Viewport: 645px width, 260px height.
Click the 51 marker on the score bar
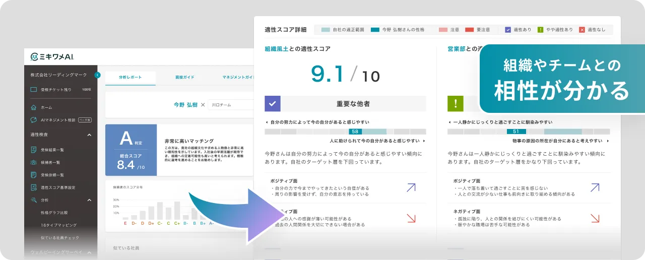click(x=516, y=132)
